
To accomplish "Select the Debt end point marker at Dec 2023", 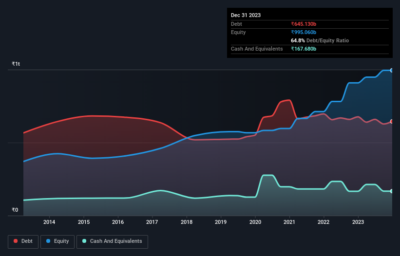I will (392, 122).
